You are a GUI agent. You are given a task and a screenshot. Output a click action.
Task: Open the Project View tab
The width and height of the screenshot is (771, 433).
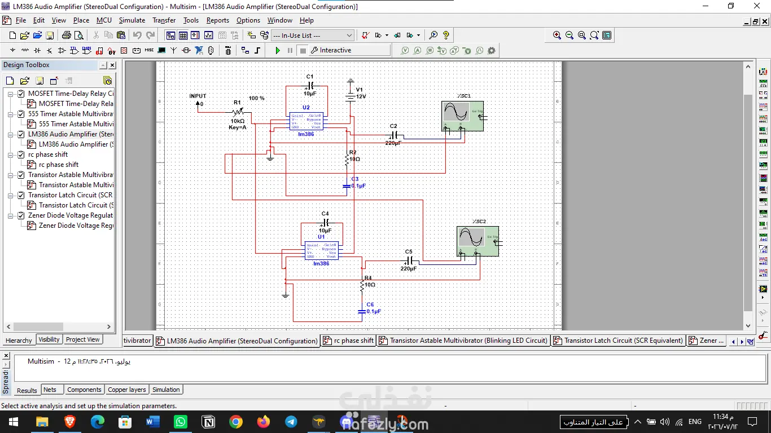click(x=83, y=339)
